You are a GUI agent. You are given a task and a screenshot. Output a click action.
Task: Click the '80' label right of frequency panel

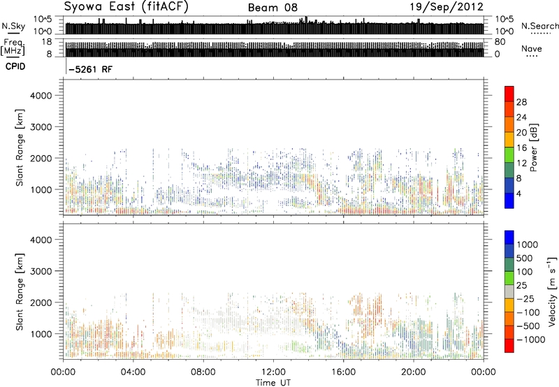click(x=500, y=42)
